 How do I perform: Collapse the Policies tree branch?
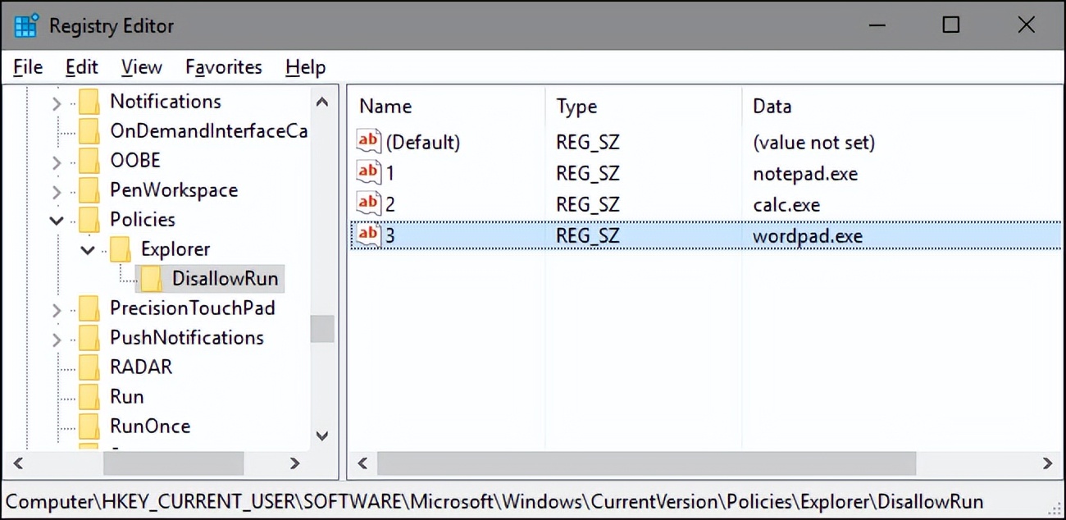tap(56, 219)
